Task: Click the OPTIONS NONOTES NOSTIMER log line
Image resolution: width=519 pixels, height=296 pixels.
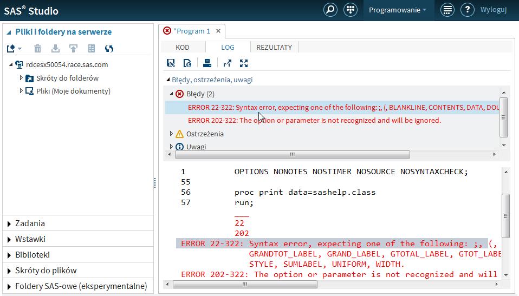Action: [351, 172]
